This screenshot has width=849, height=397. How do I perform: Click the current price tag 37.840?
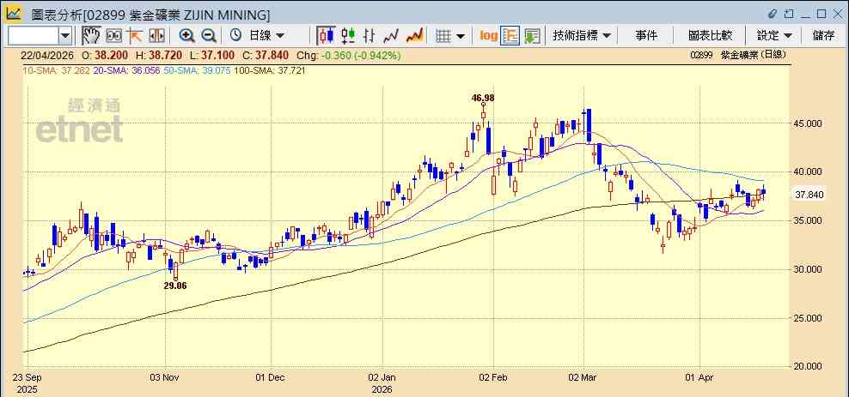coord(809,195)
